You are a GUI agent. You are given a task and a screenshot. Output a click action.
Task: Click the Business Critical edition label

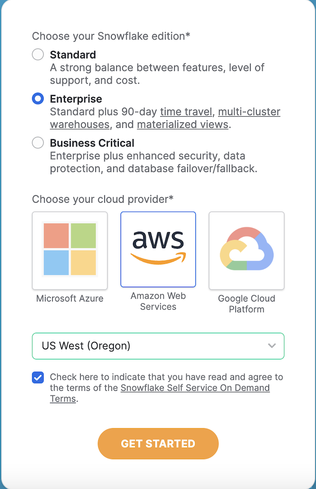pyautogui.click(x=92, y=143)
